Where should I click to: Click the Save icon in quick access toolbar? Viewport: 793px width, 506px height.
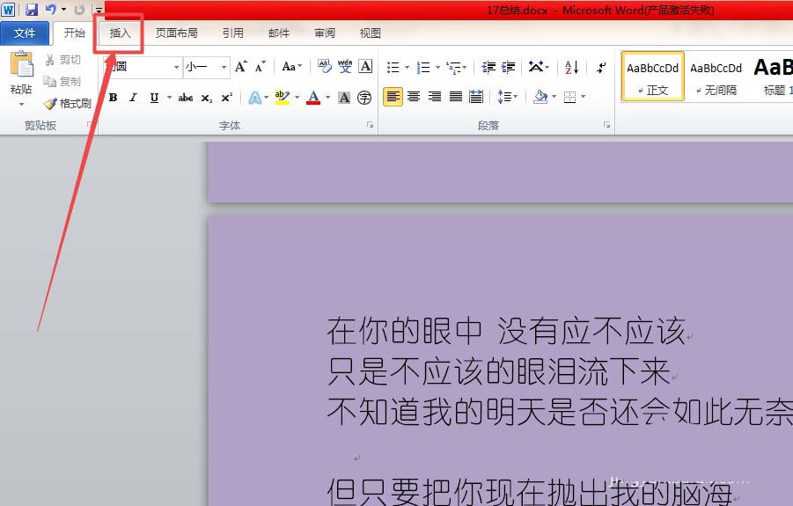coord(32,10)
